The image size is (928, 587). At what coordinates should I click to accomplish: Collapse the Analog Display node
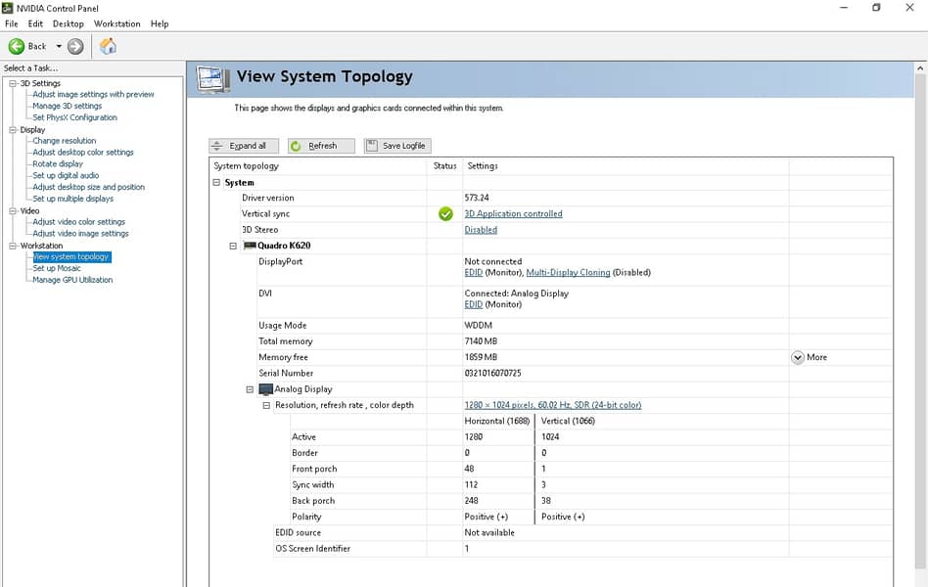pyautogui.click(x=250, y=389)
